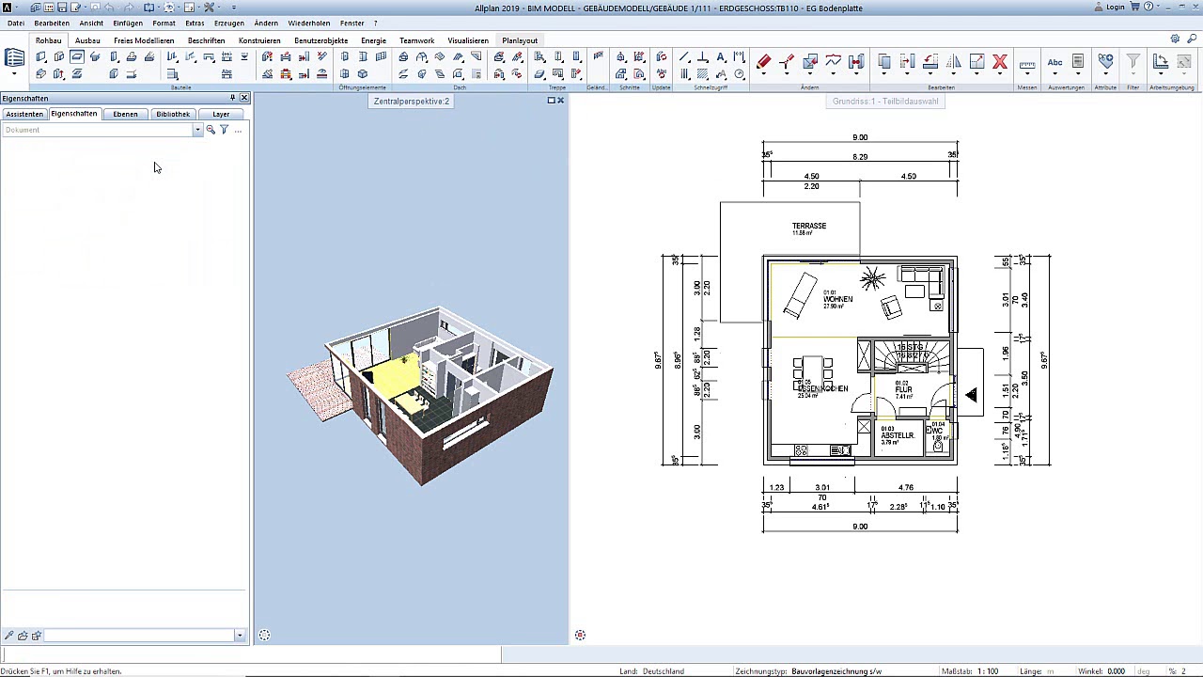
Task: Expand dropdown under the delete X tool
Action: click(x=1000, y=74)
